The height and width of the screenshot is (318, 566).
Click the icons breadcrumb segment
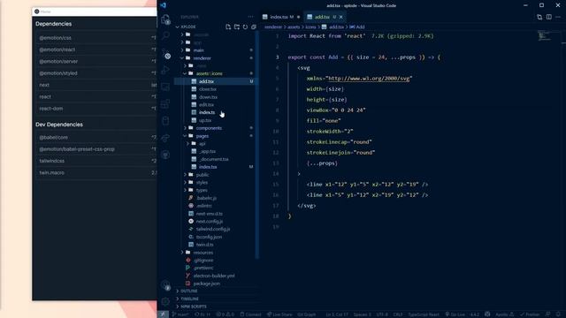pyautogui.click(x=310, y=27)
